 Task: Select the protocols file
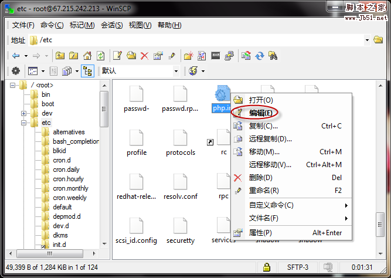click(x=181, y=143)
